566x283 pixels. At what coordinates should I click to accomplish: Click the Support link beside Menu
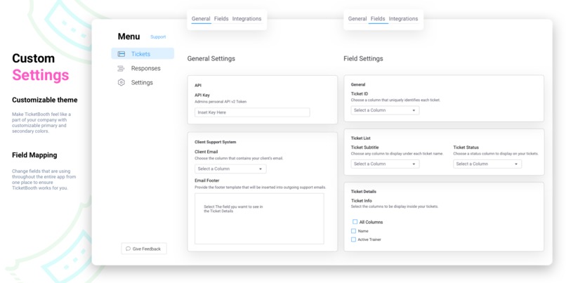coord(158,37)
